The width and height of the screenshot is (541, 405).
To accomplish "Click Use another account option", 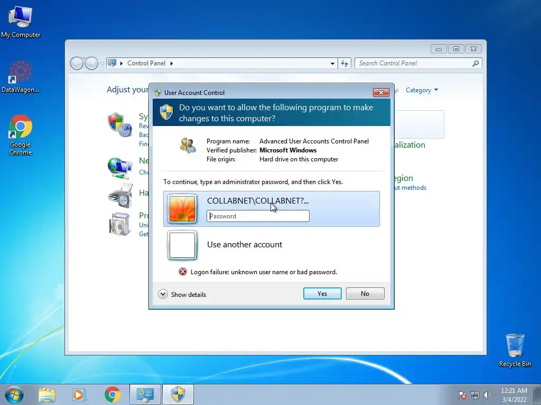I will click(x=245, y=245).
